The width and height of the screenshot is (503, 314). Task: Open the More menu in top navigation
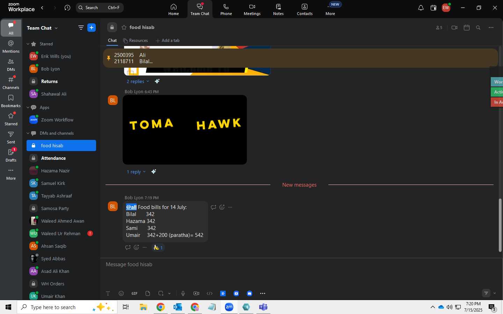pos(330,9)
